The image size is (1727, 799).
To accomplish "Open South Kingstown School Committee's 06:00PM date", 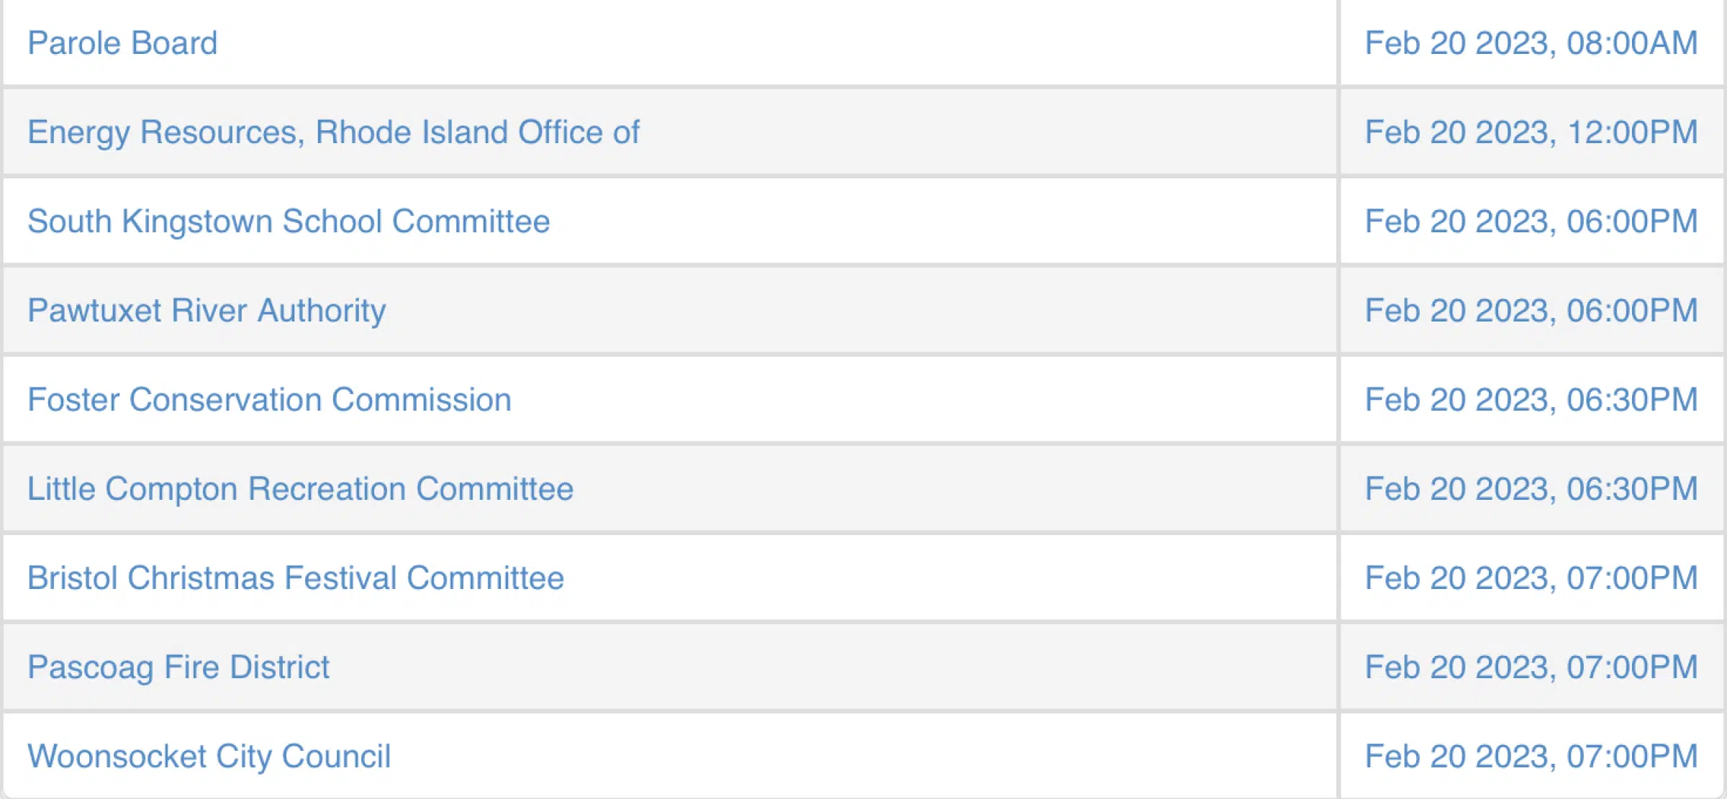I will point(1531,222).
